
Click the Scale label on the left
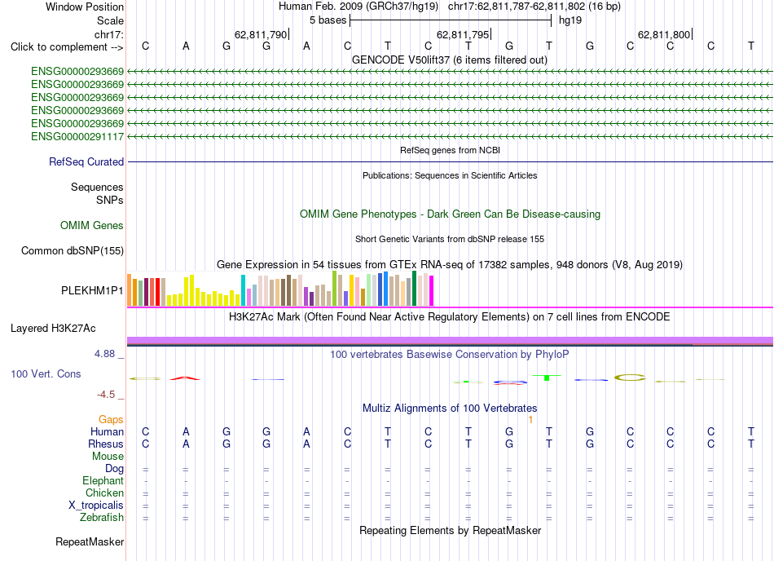tap(111, 20)
